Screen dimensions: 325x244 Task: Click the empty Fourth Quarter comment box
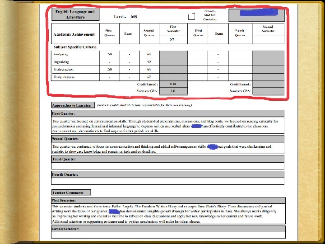[x=167, y=181]
